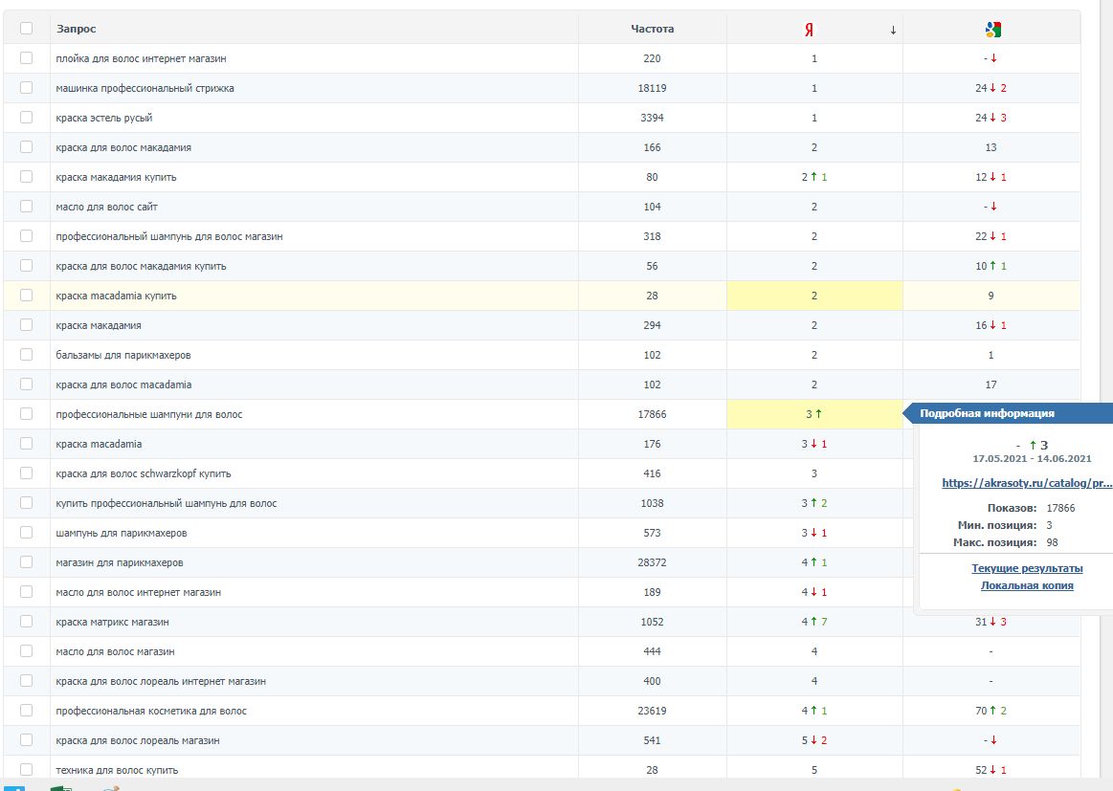
Task: Click frequency value '1052'
Action: coord(653,622)
